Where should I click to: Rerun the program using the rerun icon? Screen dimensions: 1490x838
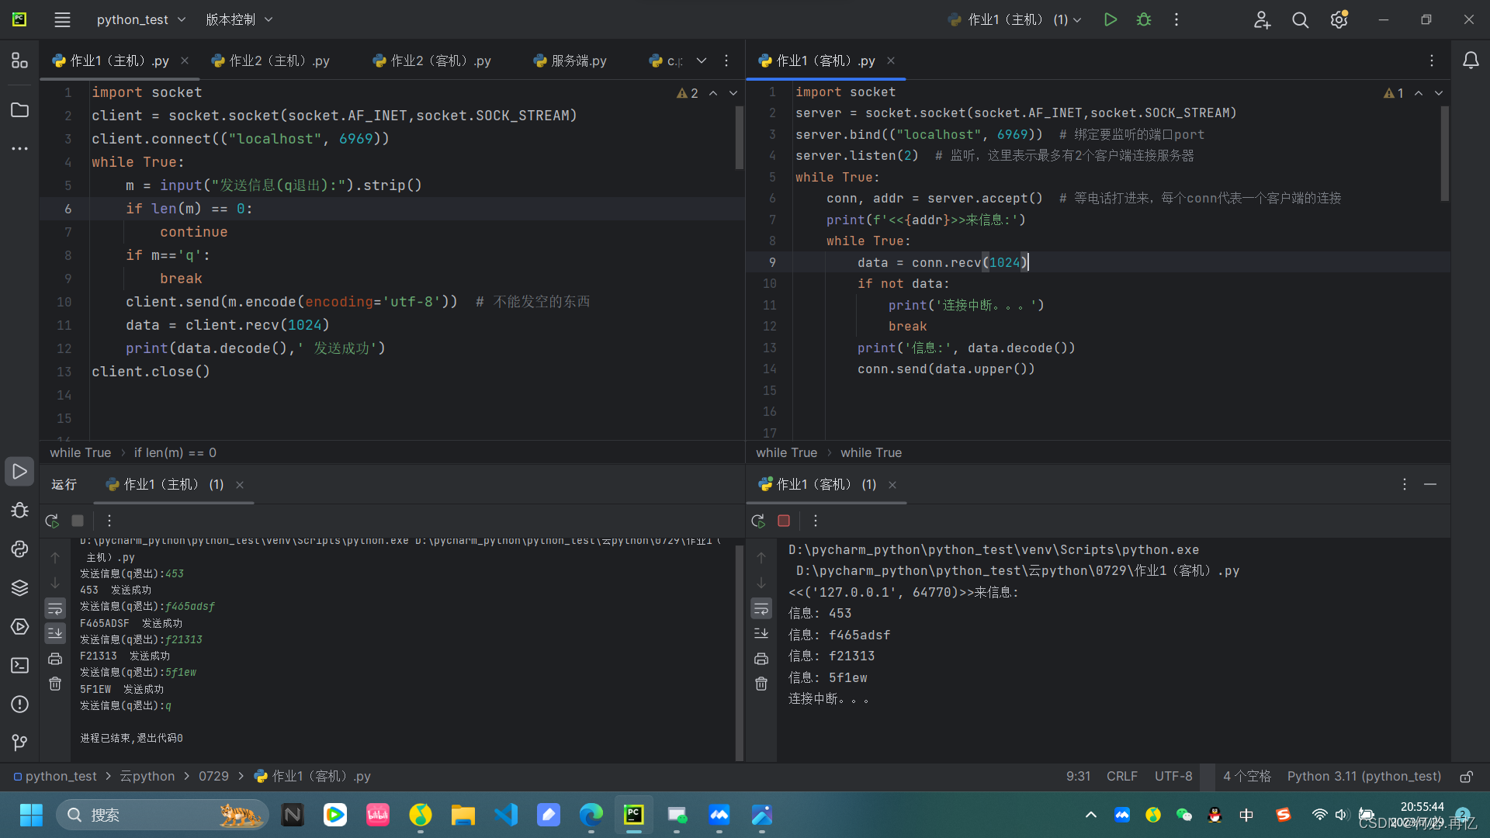tap(52, 521)
